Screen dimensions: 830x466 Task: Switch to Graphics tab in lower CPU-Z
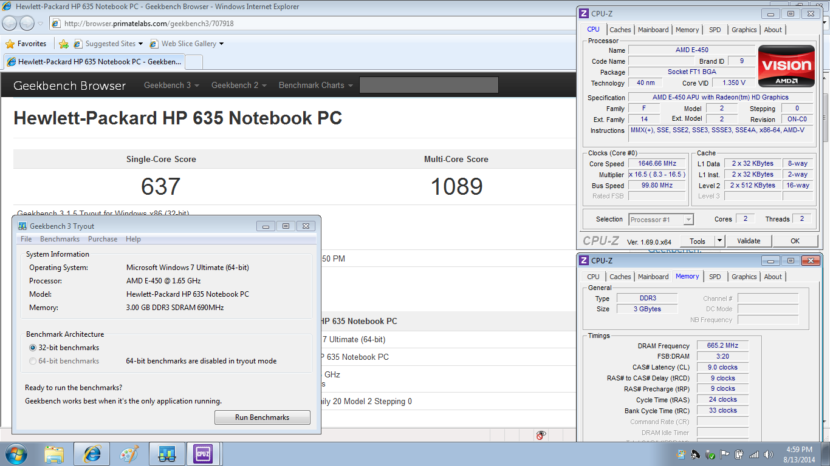pos(744,277)
